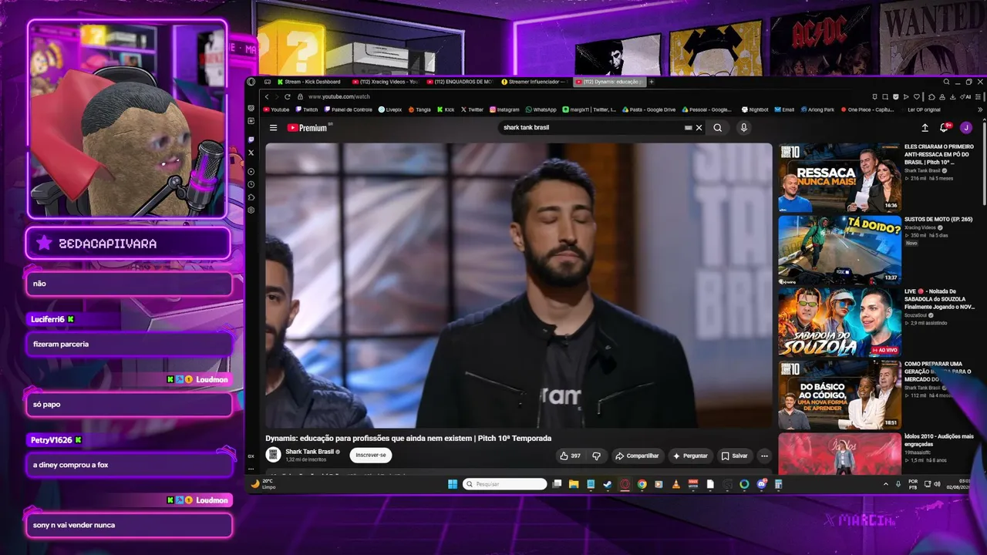Open the SABADOLA DO SOUZOLA live thumbnail
Image resolution: width=987 pixels, height=555 pixels.
(x=840, y=322)
